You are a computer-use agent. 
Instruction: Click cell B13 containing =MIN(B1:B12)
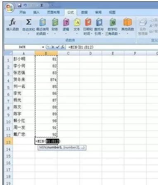click(46, 141)
